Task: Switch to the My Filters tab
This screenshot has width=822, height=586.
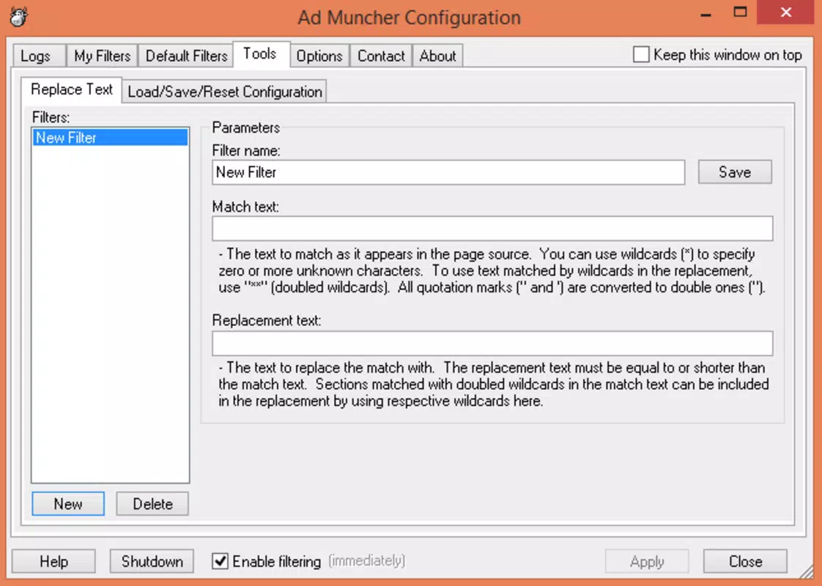Action: 102,56
